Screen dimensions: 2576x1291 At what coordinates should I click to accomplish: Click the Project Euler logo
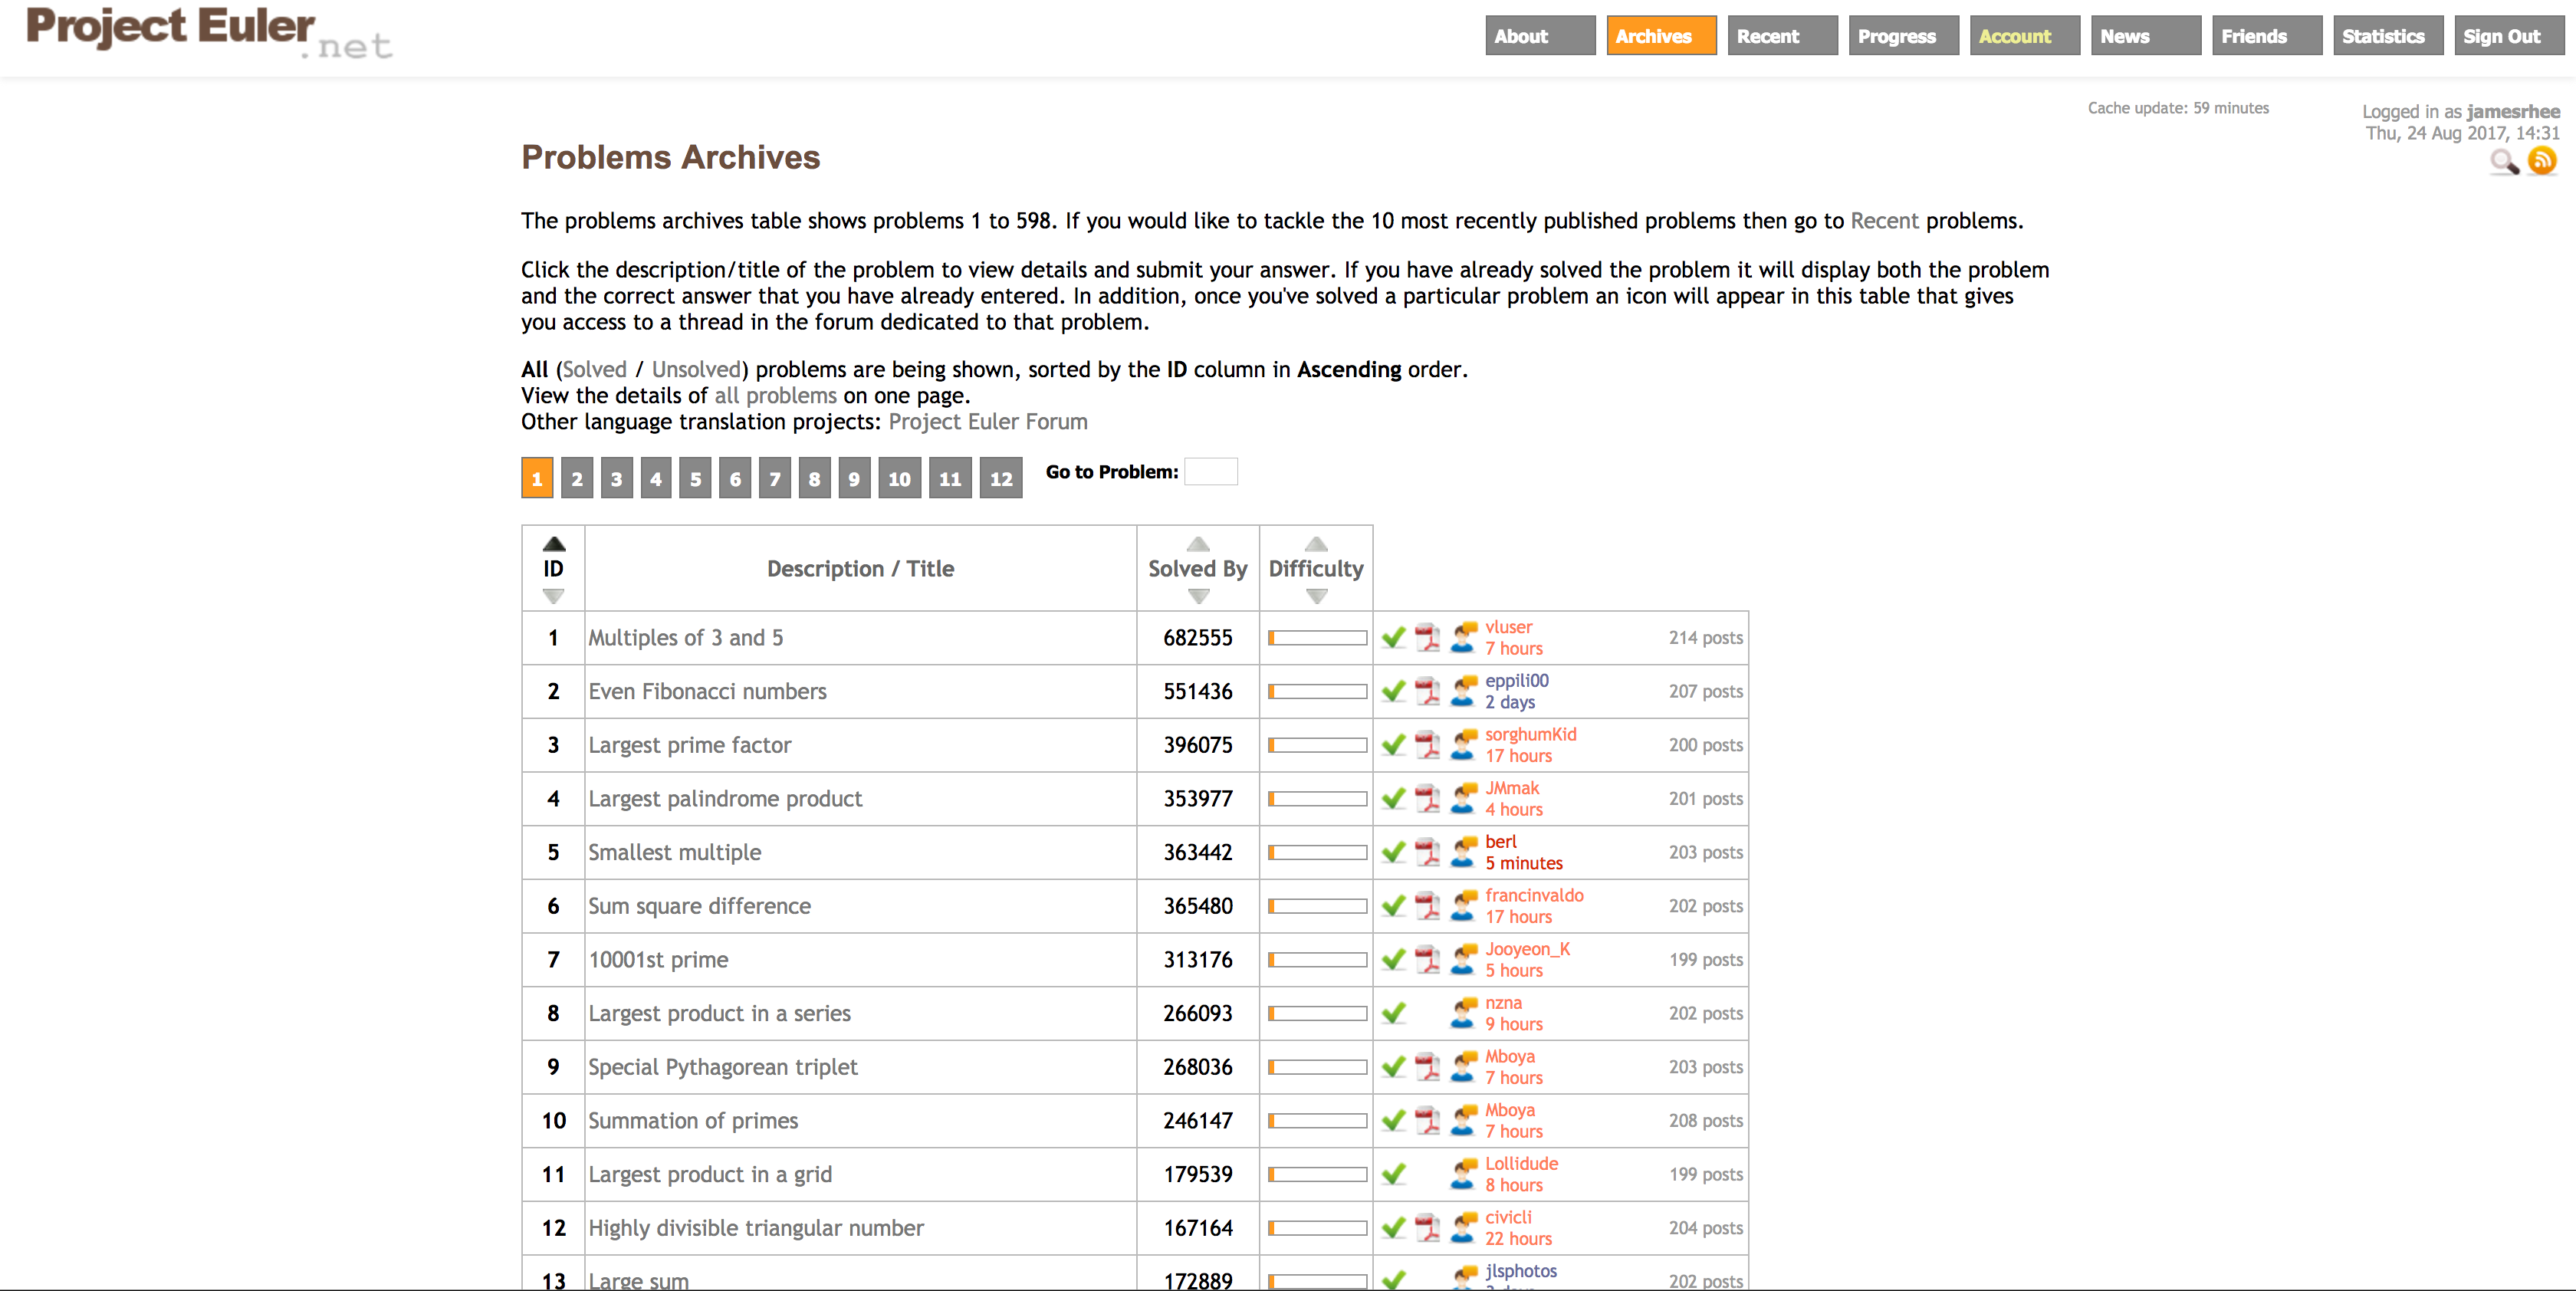(x=209, y=33)
